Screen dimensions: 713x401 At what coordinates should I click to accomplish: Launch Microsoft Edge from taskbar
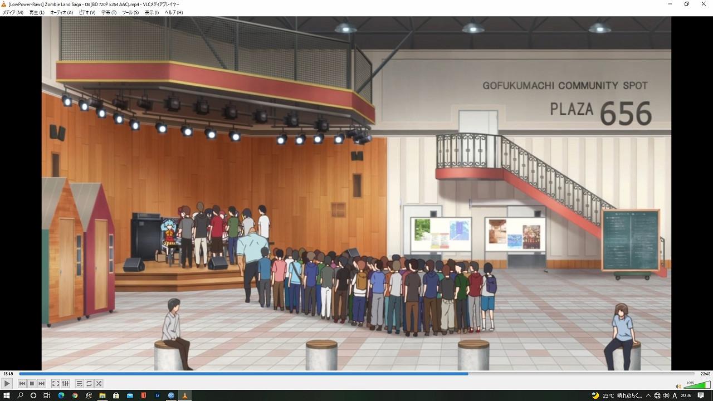61,395
